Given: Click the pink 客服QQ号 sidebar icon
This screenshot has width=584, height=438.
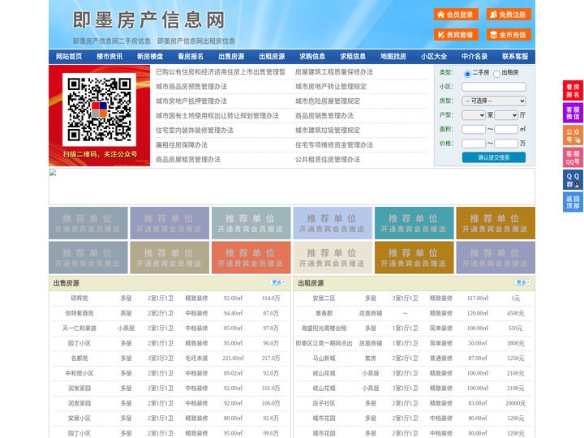Looking at the screenshot, I should point(573,157).
